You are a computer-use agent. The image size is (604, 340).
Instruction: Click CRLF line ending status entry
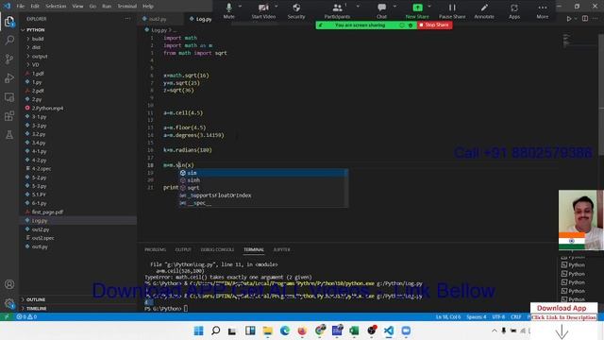516,316
